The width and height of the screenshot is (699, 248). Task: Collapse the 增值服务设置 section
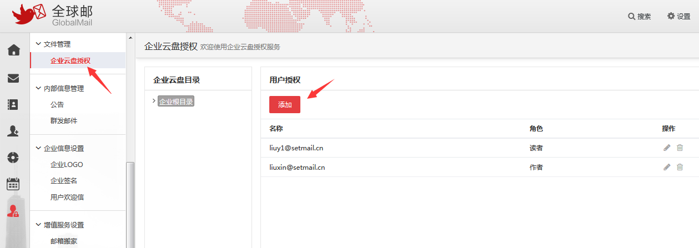[38, 225]
